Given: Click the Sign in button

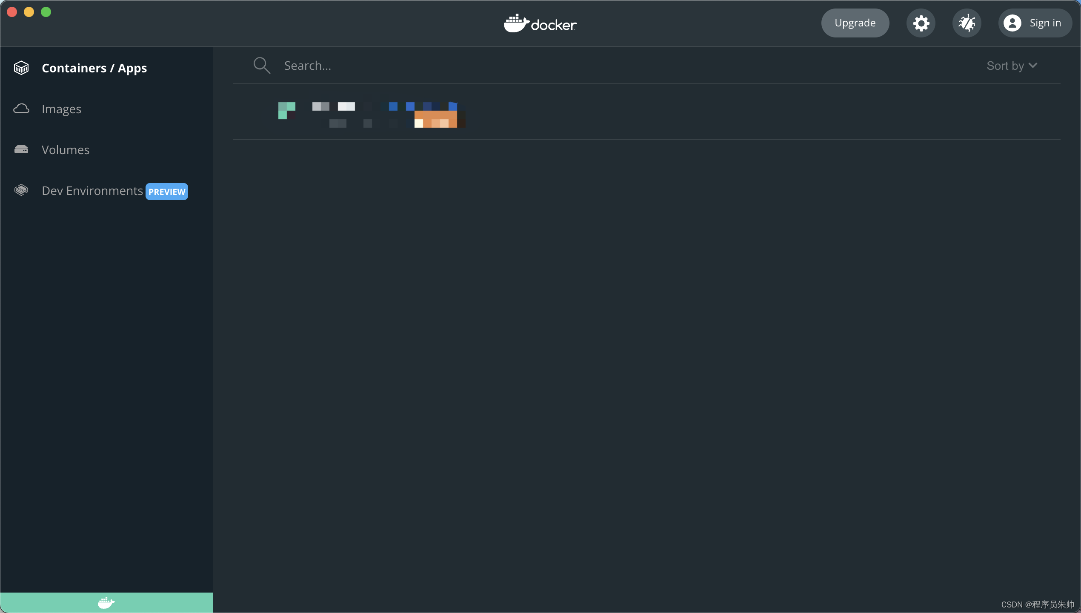Looking at the screenshot, I should (1035, 23).
